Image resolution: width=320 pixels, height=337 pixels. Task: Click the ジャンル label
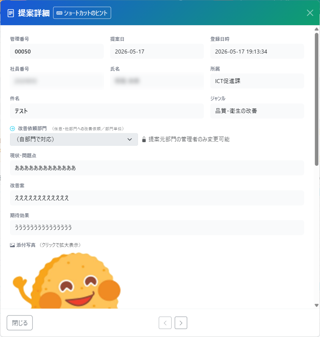click(x=218, y=99)
